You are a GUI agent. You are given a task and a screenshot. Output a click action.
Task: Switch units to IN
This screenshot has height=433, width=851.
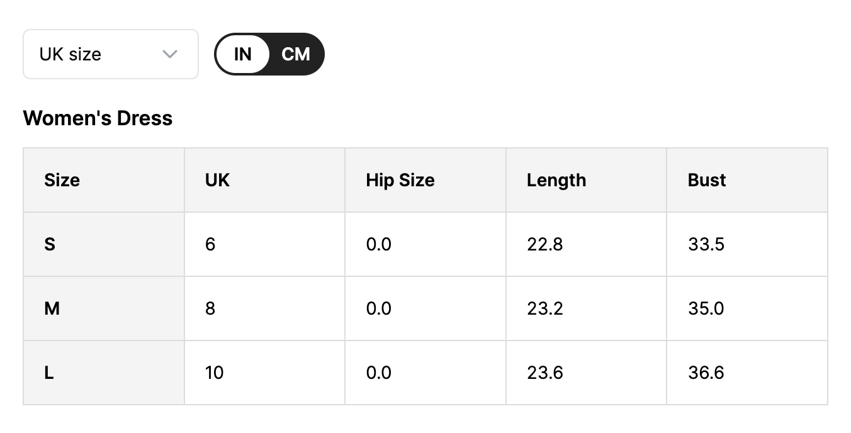click(243, 54)
